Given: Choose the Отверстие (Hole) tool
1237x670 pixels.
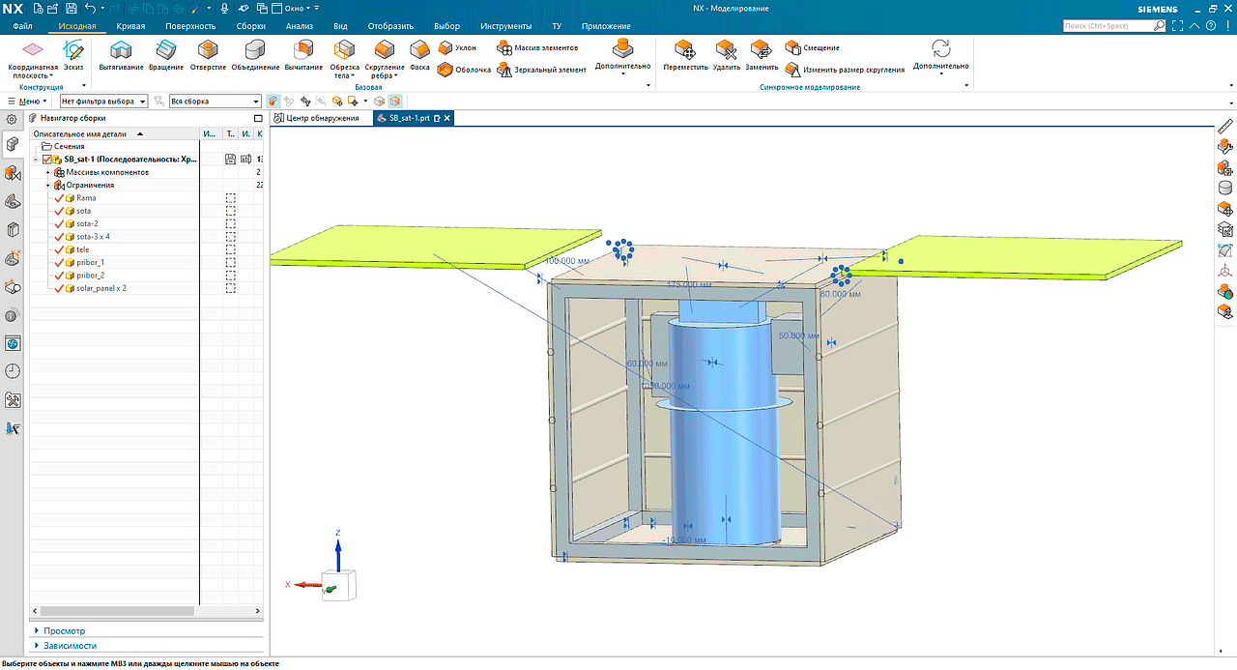Looking at the screenshot, I should coord(208,56).
